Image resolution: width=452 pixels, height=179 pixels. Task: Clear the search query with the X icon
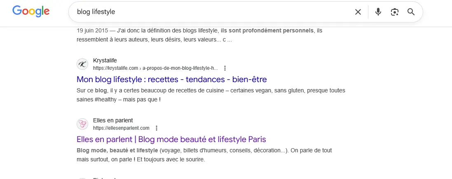[x=358, y=12]
